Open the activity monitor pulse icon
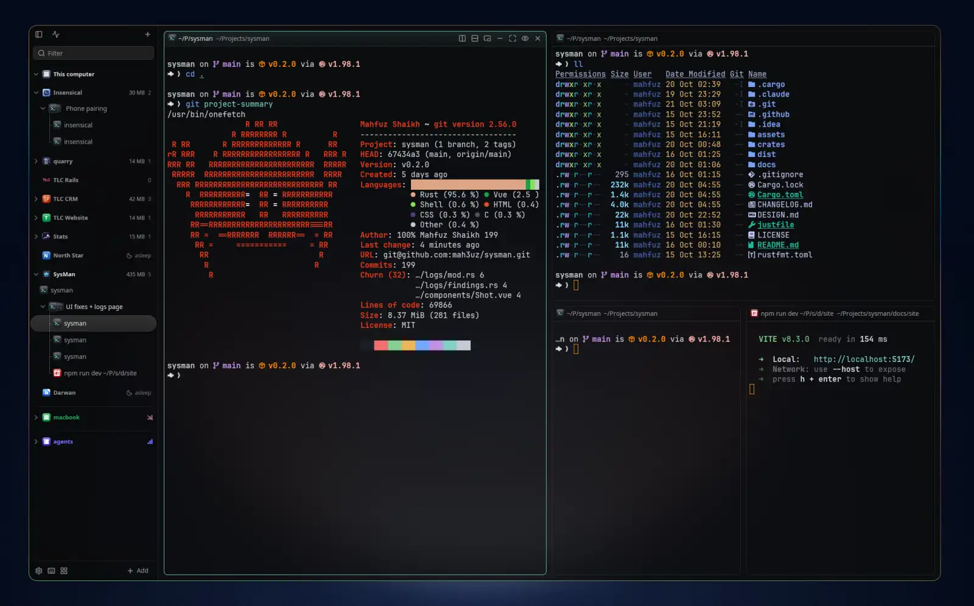 (55, 35)
